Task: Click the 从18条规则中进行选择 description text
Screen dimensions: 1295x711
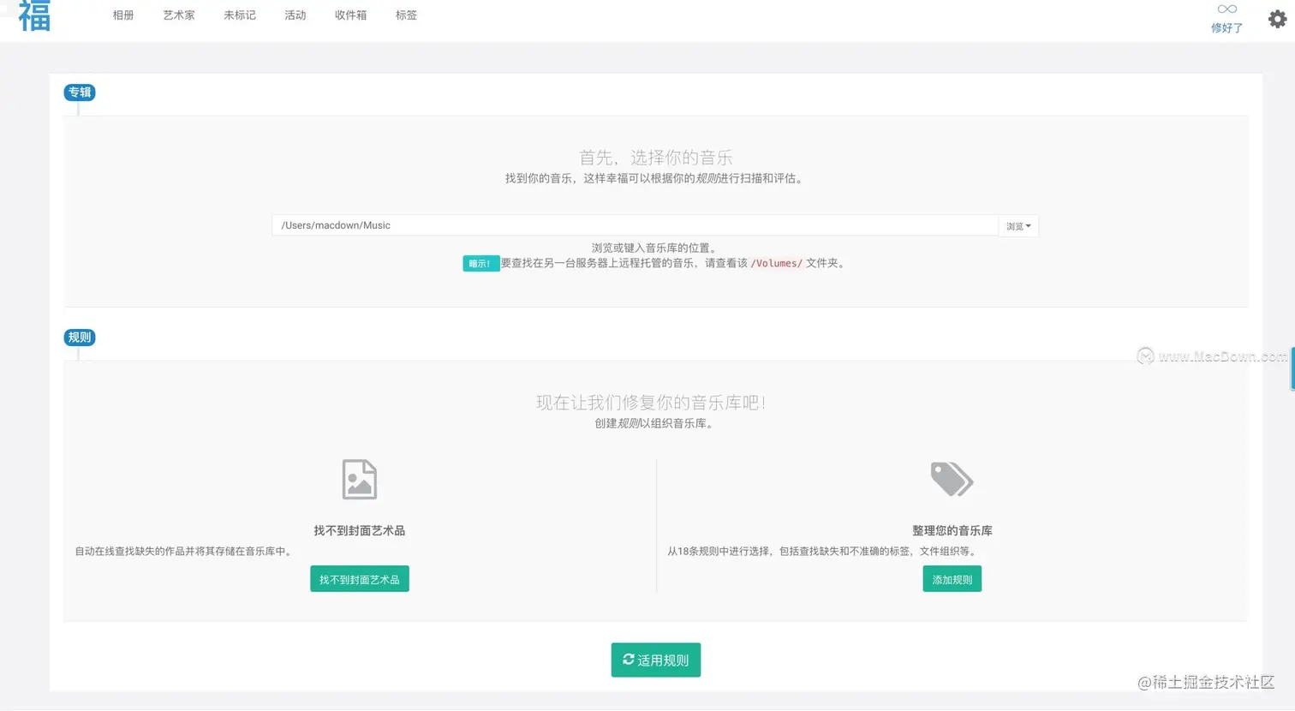Action: pos(823,552)
